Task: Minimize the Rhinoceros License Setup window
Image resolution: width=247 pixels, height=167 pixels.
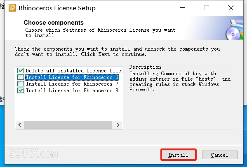Action: click(183, 8)
